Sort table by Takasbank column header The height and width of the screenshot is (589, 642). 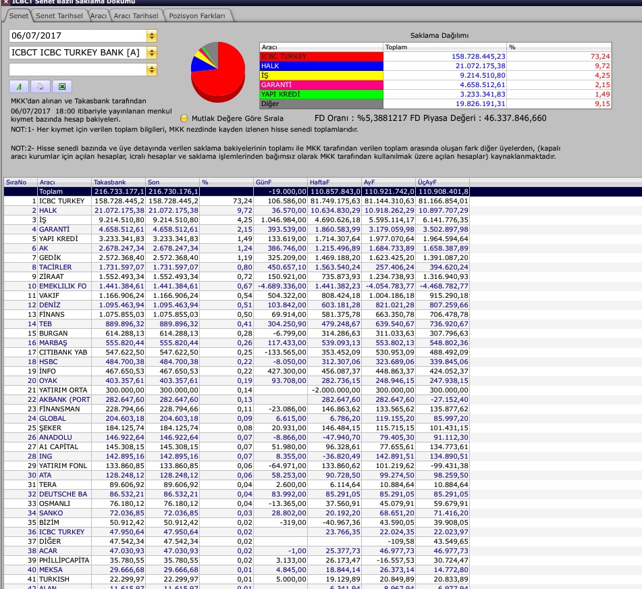[x=118, y=182]
